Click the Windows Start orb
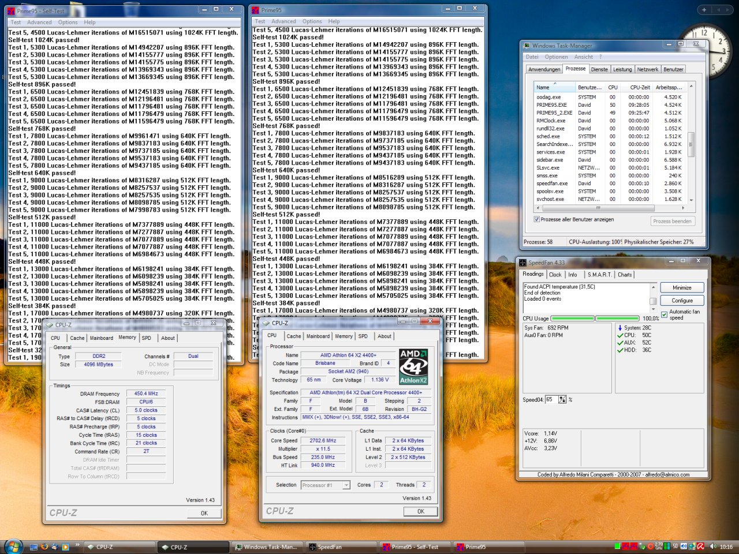The height and width of the screenshot is (554, 739). 13,546
